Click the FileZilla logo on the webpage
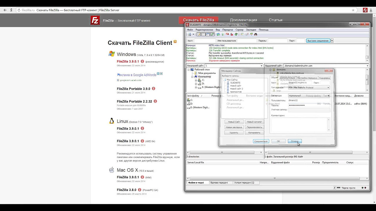Image resolution: width=376 pixels, height=211 pixels. coord(95,20)
